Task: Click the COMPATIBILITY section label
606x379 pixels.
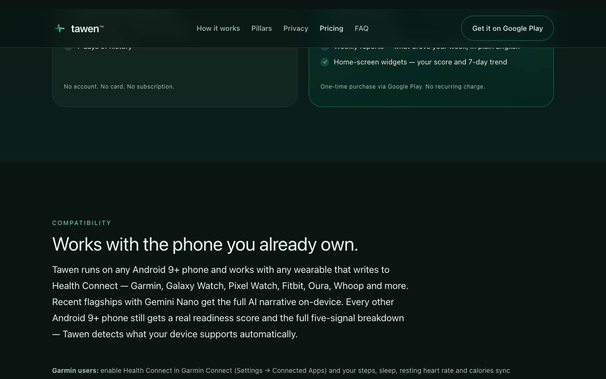Action: [x=81, y=223]
